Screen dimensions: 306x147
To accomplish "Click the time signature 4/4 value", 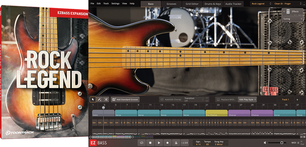I will (x=198, y=144).
